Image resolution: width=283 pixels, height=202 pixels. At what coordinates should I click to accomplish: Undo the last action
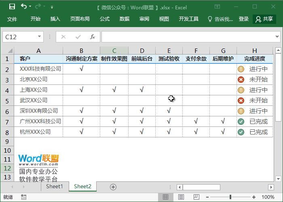pos(24,6)
